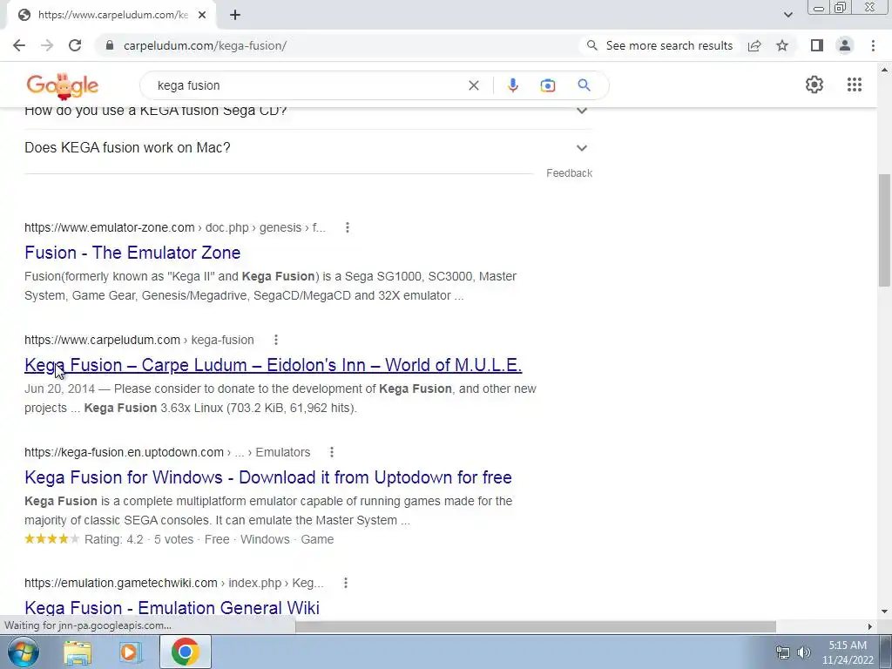Open File Explorer from taskbar
This screenshot has height=669, width=892.
click(x=78, y=652)
